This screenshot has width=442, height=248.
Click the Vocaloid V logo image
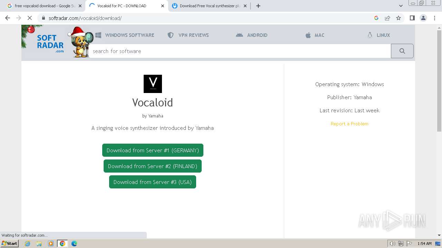click(x=153, y=84)
